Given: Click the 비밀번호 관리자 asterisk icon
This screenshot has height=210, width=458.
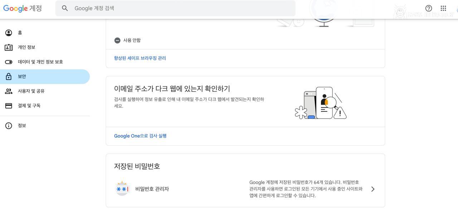Looking at the screenshot, I should 122,189.
